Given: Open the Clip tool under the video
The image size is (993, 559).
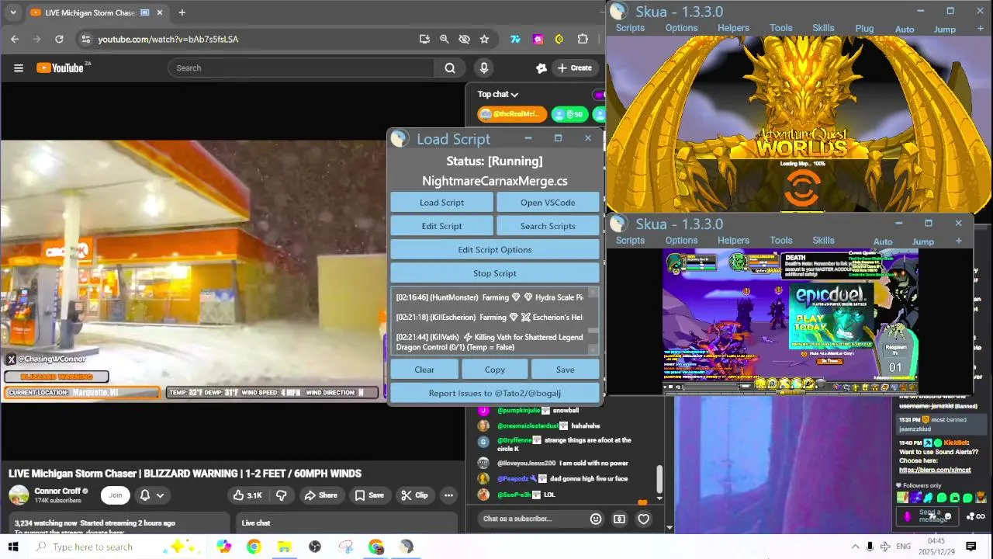Looking at the screenshot, I should [x=414, y=495].
